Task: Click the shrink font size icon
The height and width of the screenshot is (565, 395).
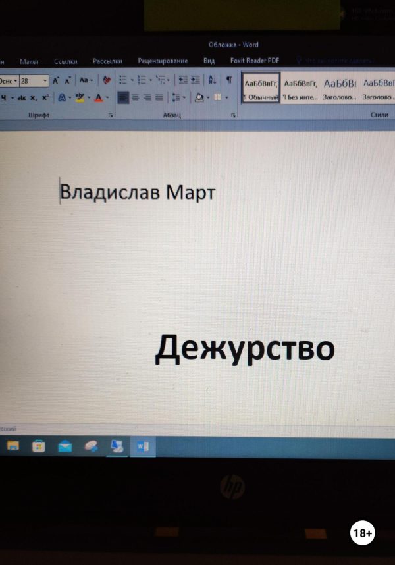Action: (x=67, y=80)
